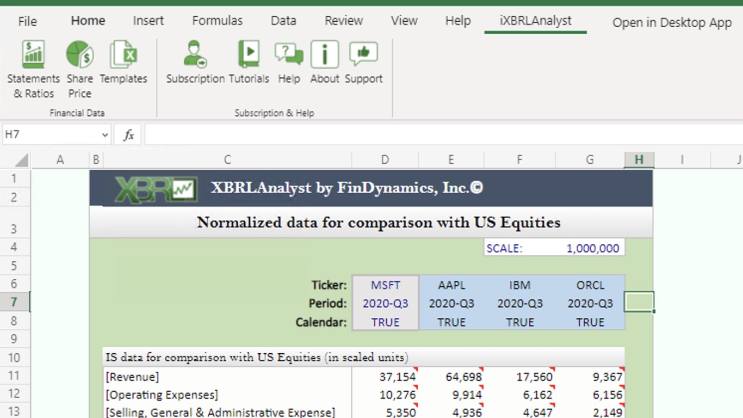743x418 pixels.
Task: Expand the Name Box dropdown
Action: click(x=105, y=135)
